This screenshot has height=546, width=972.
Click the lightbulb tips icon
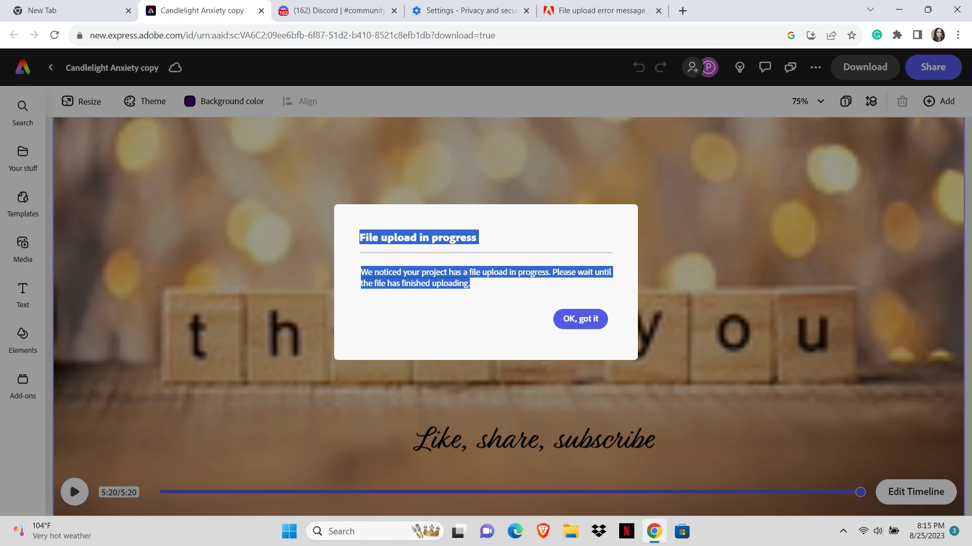(x=740, y=67)
